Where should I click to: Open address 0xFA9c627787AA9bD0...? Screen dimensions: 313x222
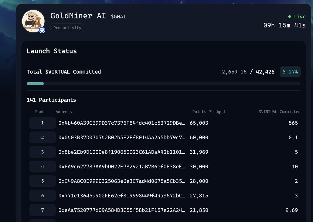click(122, 166)
